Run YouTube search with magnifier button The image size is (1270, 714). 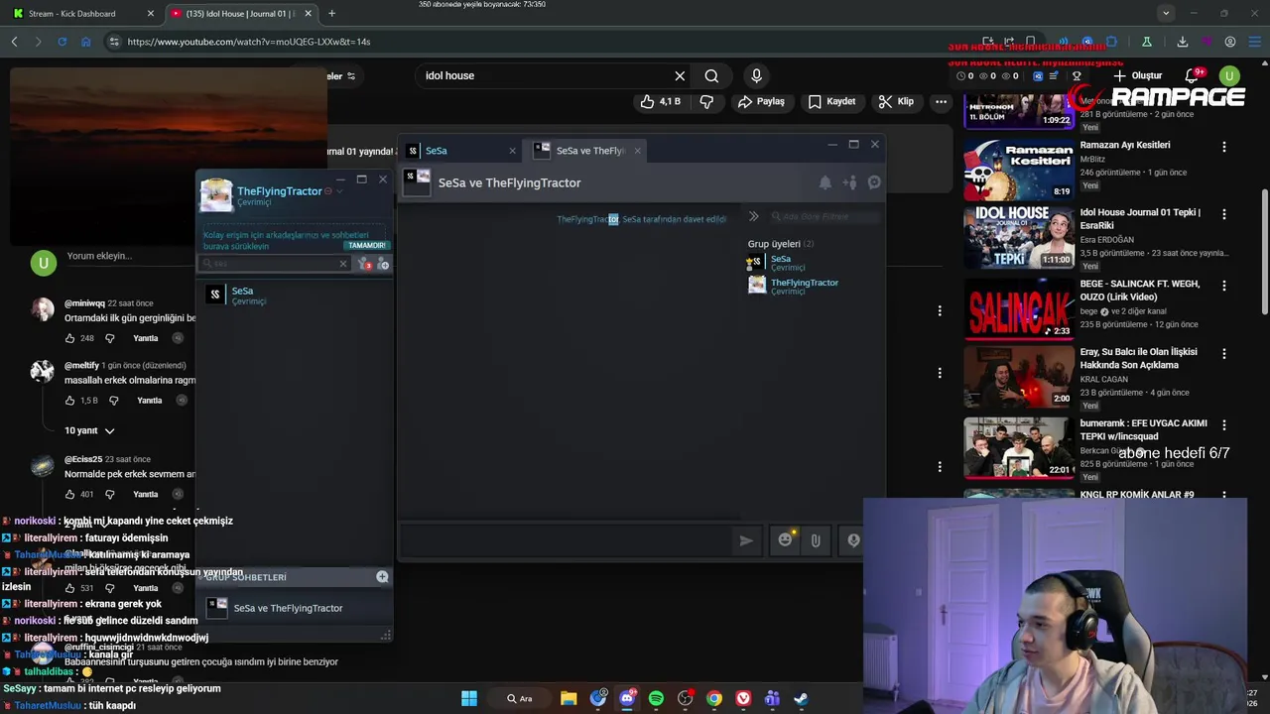711,75
